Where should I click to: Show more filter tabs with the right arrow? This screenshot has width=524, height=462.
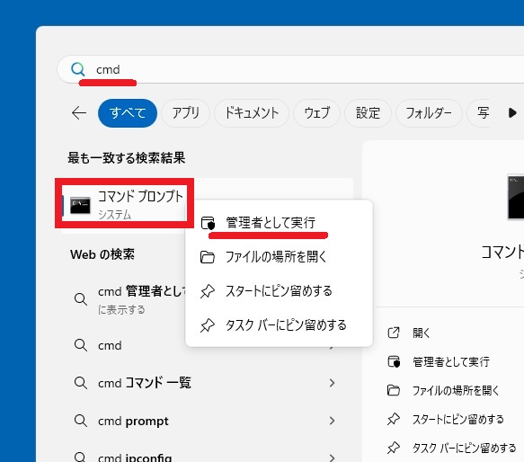click(x=512, y=113)
